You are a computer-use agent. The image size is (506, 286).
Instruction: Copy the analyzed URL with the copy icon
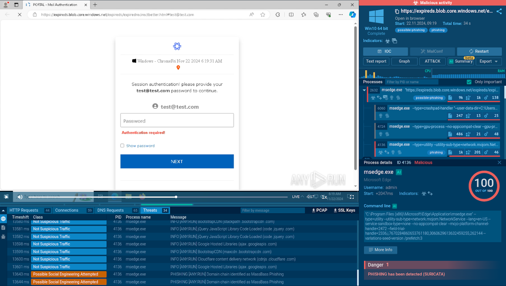click(397, 11)
